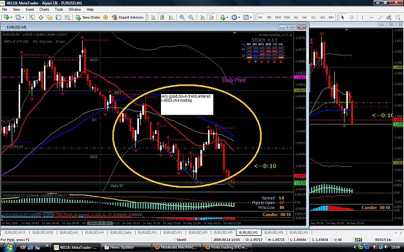Image resolution: width=404 pixels, height=252 pixels.
Task: Open the Charts menu
Action: coord(44,9)
